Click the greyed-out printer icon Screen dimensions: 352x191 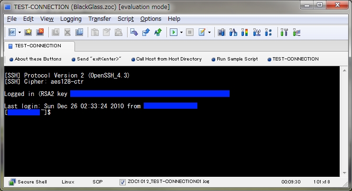119,33
